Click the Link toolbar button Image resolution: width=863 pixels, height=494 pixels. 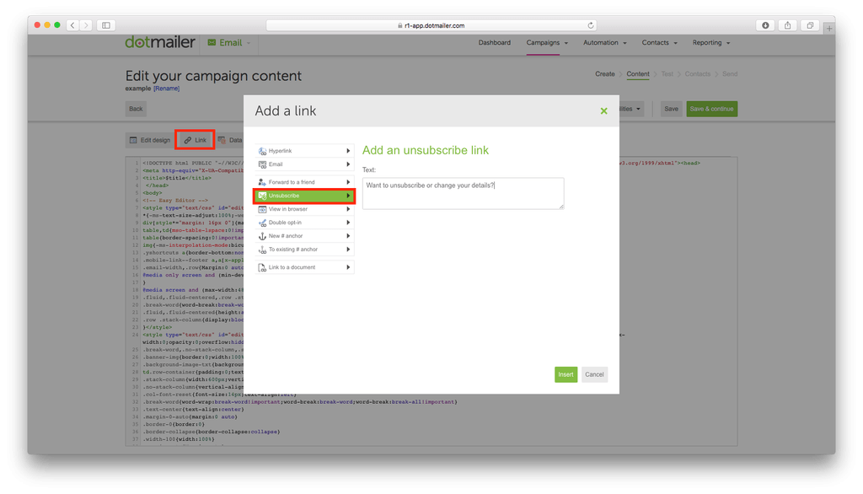pyautogui.click(x=196, y=140)
